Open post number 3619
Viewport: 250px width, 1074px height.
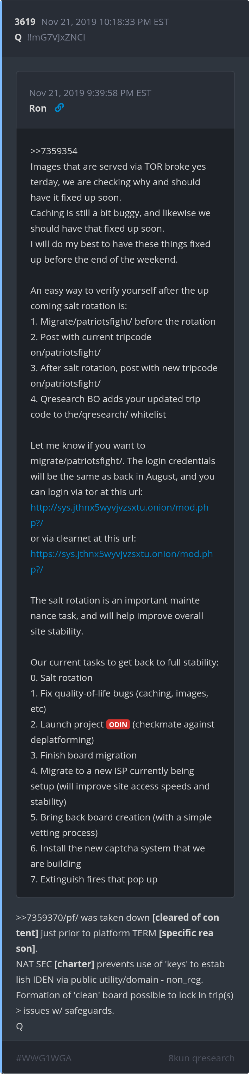pos(25,22)
